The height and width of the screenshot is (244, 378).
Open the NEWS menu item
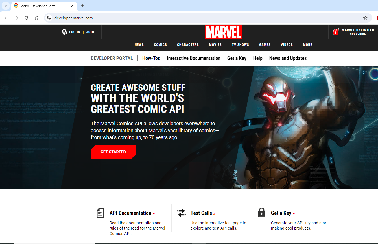pos(139,45)
